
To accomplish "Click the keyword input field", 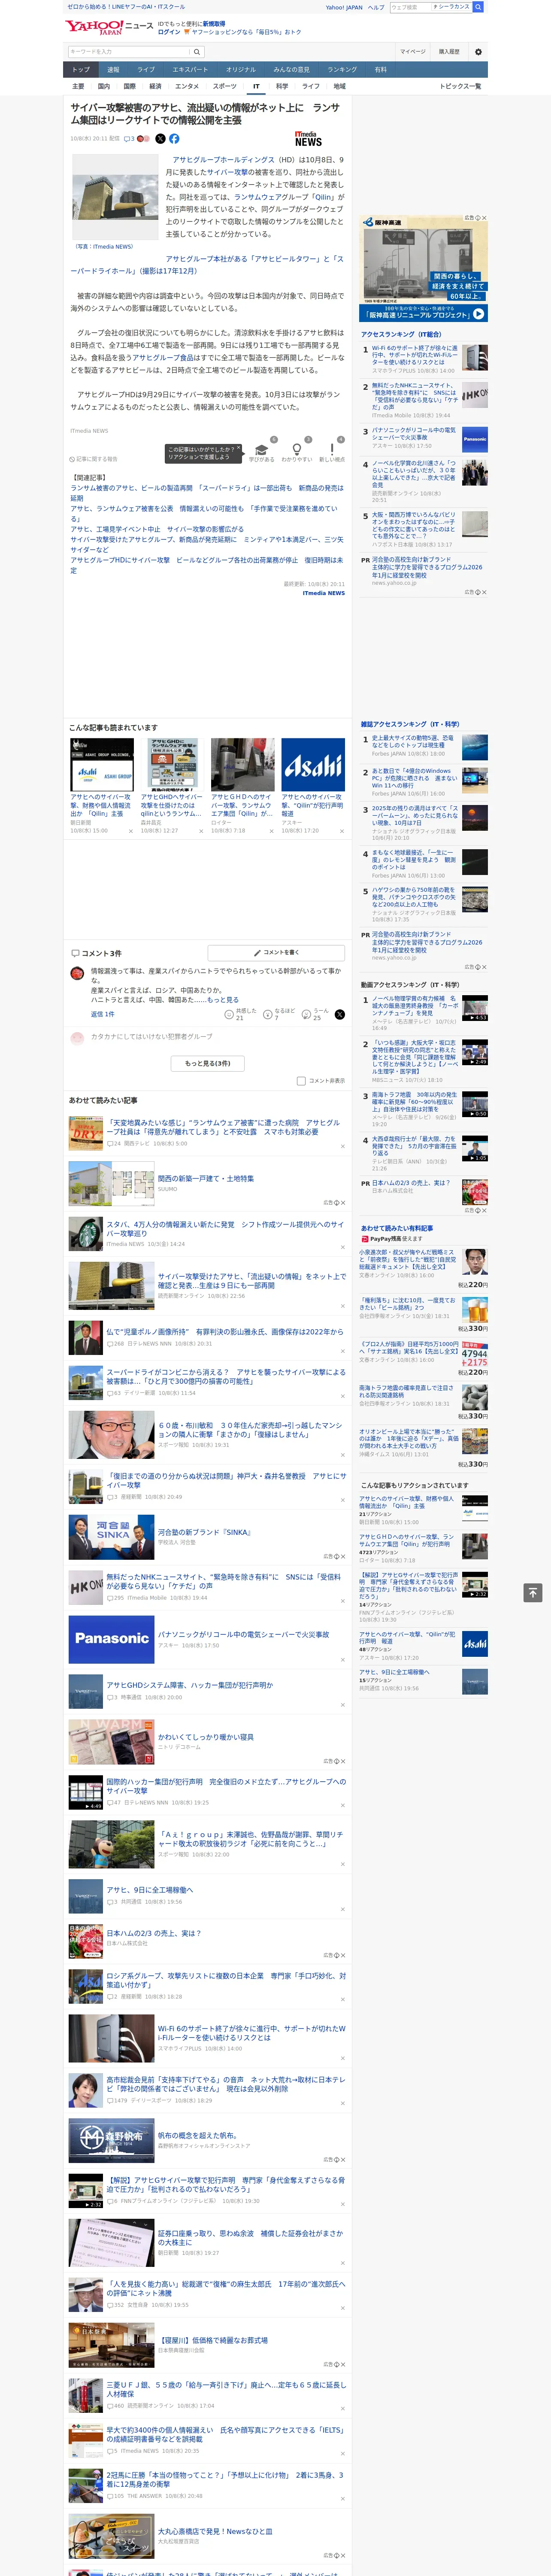I will pos(129,51).
